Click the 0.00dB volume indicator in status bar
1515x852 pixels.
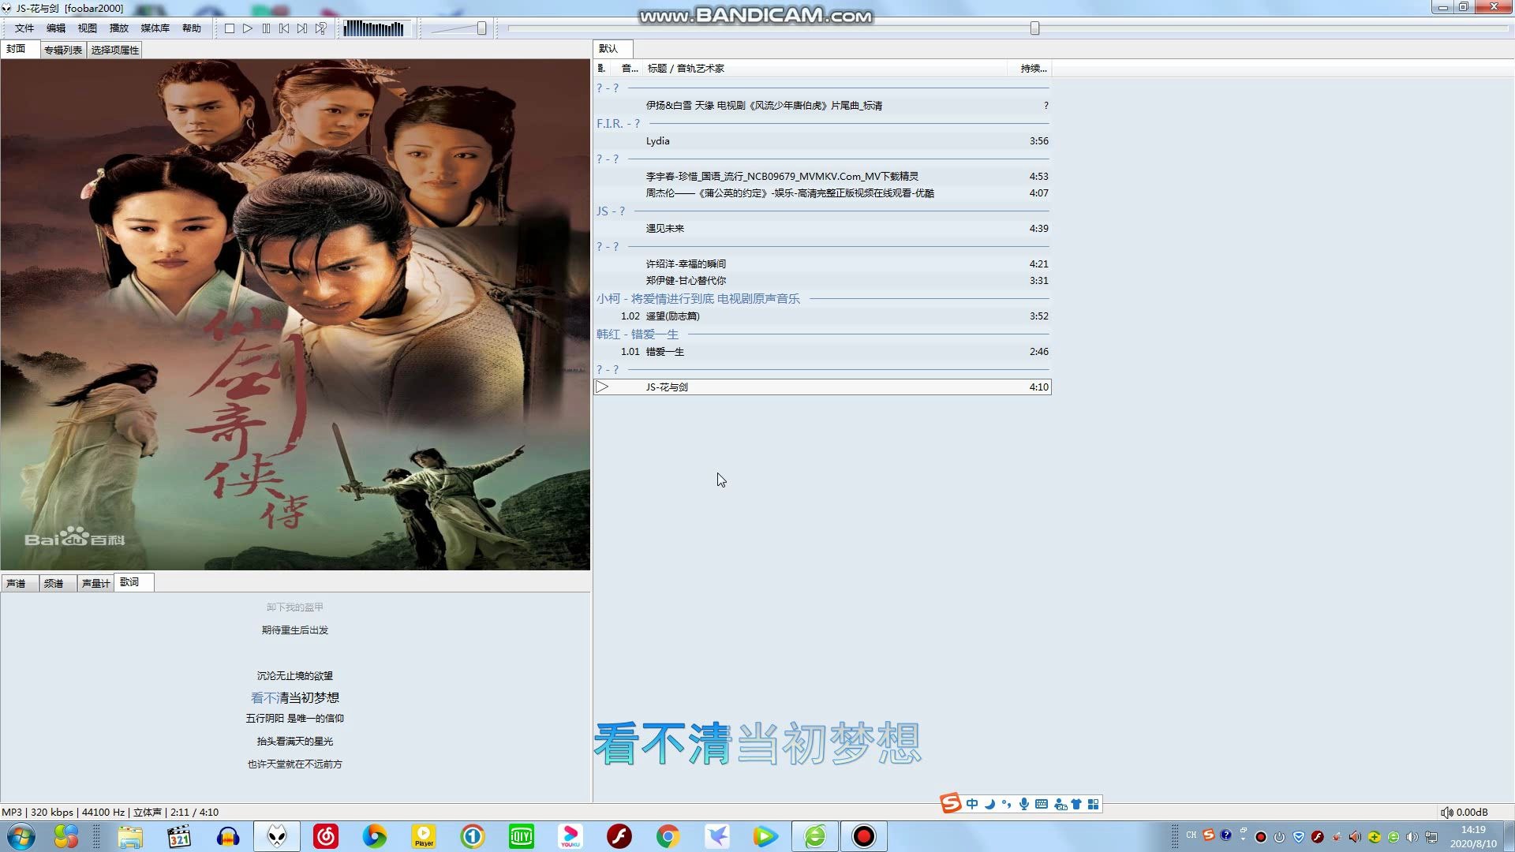pos(1464,813)
